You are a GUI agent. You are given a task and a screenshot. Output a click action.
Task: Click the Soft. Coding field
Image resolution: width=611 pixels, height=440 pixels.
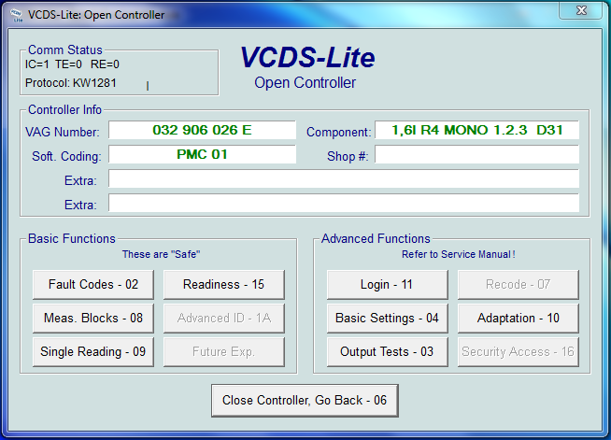202,155
